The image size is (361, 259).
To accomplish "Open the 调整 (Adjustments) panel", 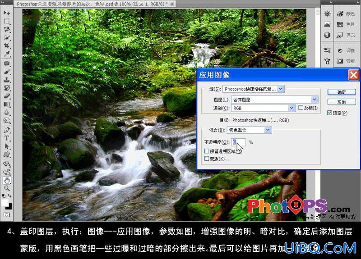I will click(346, 50).
